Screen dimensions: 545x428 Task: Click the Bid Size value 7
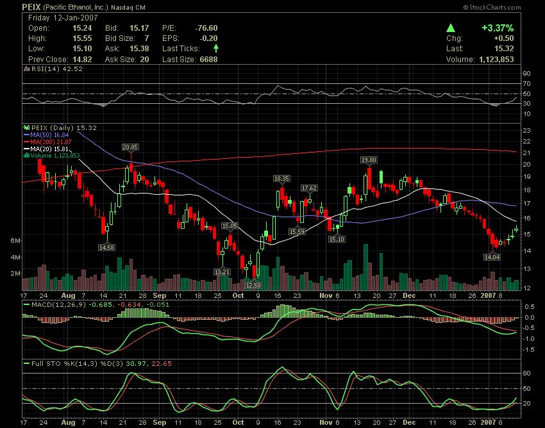pos(147,38)
